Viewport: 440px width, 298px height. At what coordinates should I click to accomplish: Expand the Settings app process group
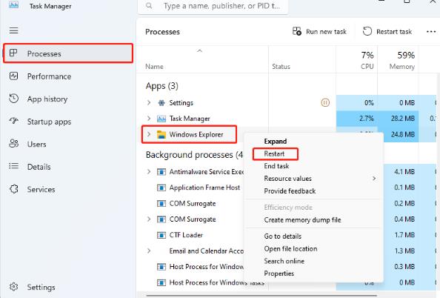pos(149,103)
